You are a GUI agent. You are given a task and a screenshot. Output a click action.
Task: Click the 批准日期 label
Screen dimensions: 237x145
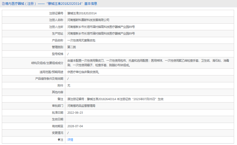click(x=57, y=113)
